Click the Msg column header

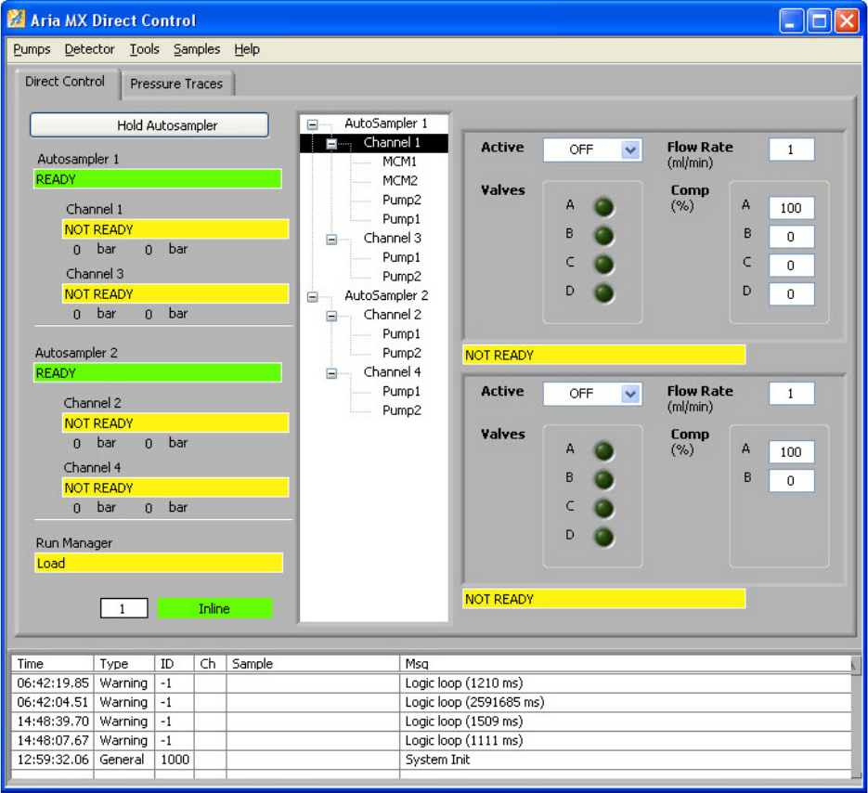625,663
